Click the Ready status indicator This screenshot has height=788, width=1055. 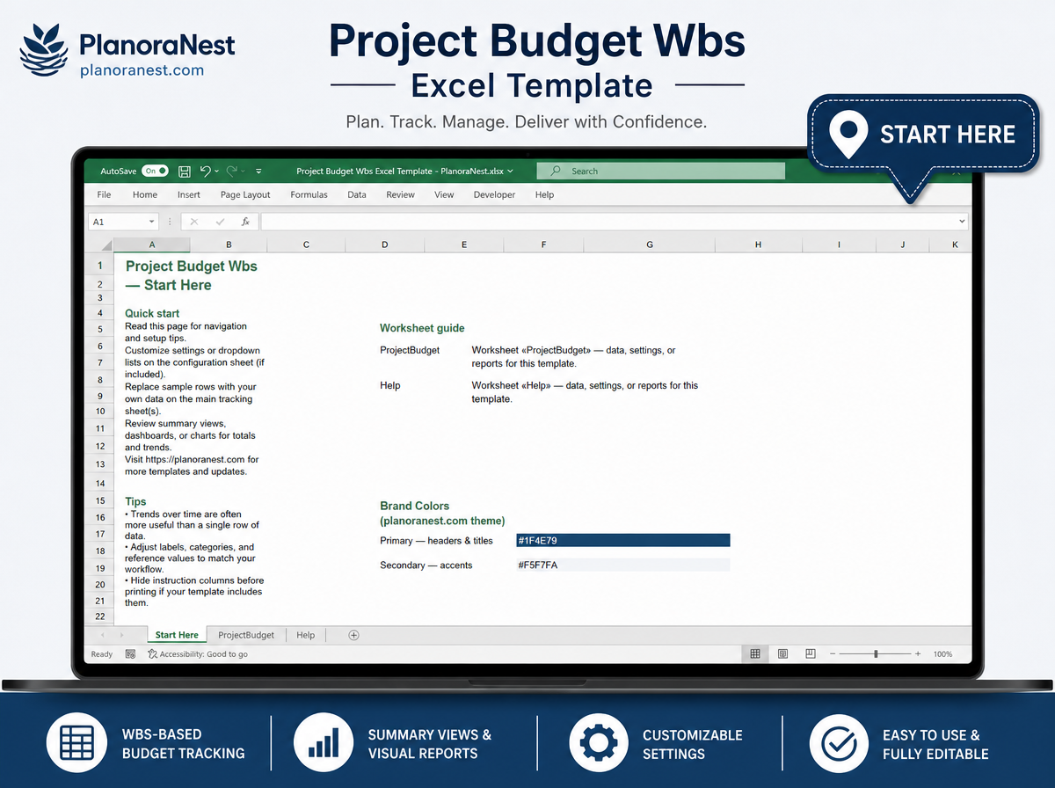pyautogui.click(x=102, y=654)
